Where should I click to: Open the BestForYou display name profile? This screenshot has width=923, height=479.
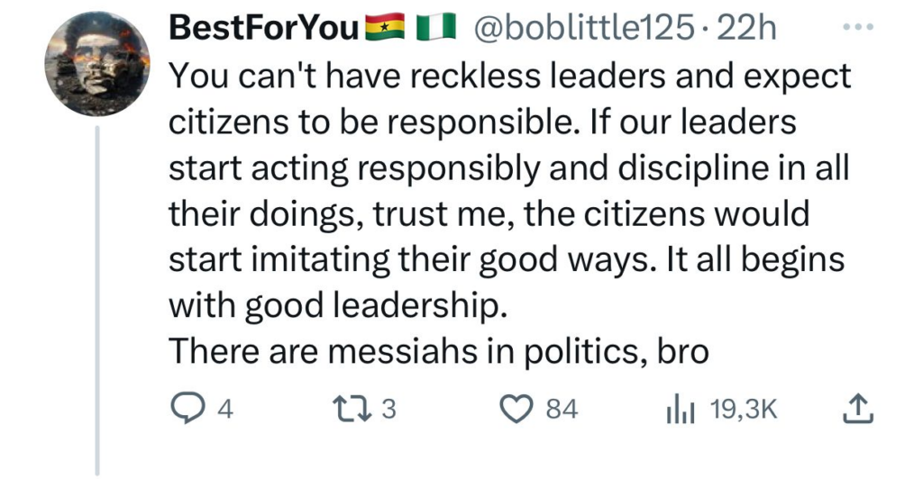(x=264, y=31)
